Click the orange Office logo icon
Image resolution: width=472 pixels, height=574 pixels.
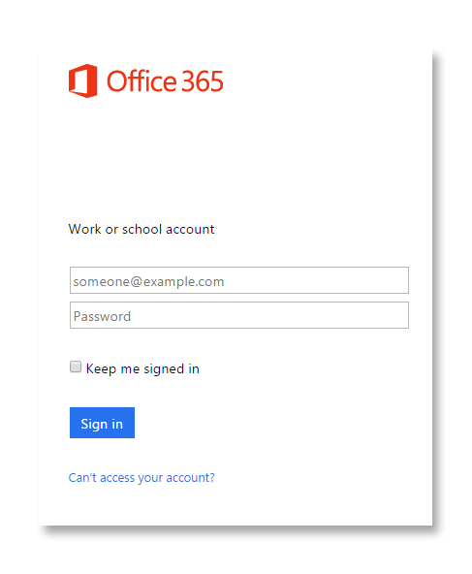(83, 80)
